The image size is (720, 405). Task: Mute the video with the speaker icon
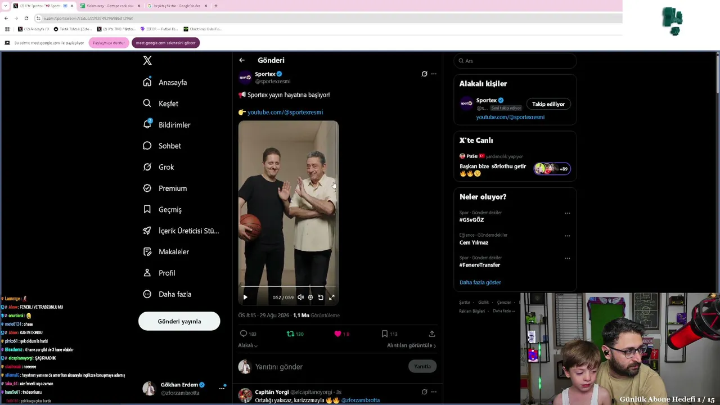click(x=300, y=297)
